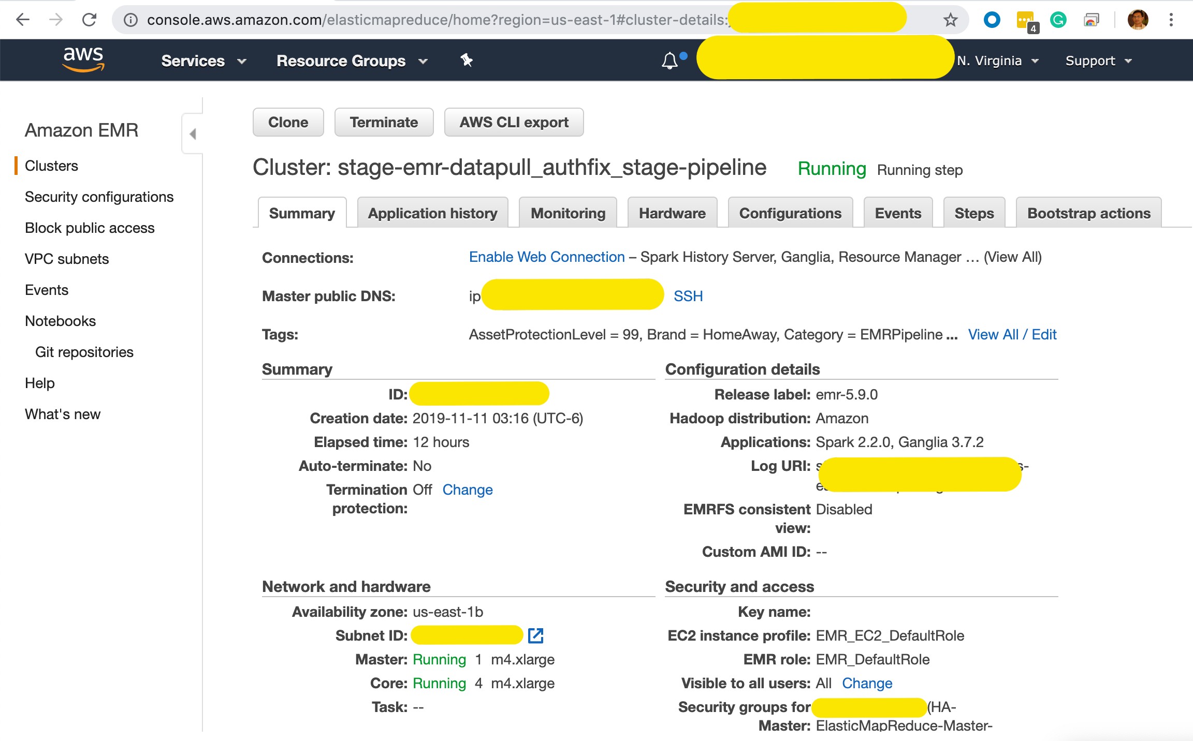Click the Clone cluster button

pyautogui.click(x=288, y=122)
